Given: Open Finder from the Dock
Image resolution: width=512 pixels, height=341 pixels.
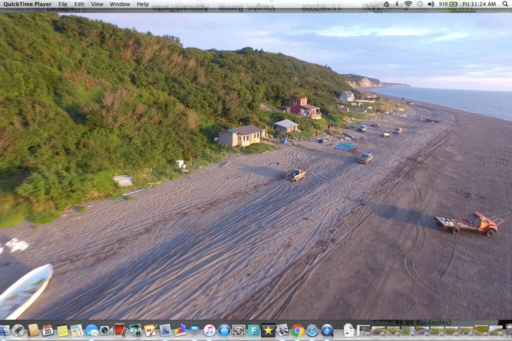Looking at the screenshot, I should [4, 331].
